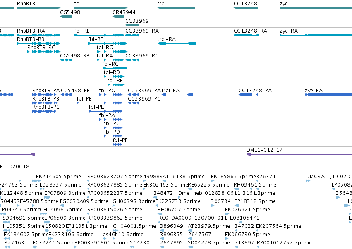Select the fbl-PG protein feature
Viewport: 352px width, 249px height.
111,95
